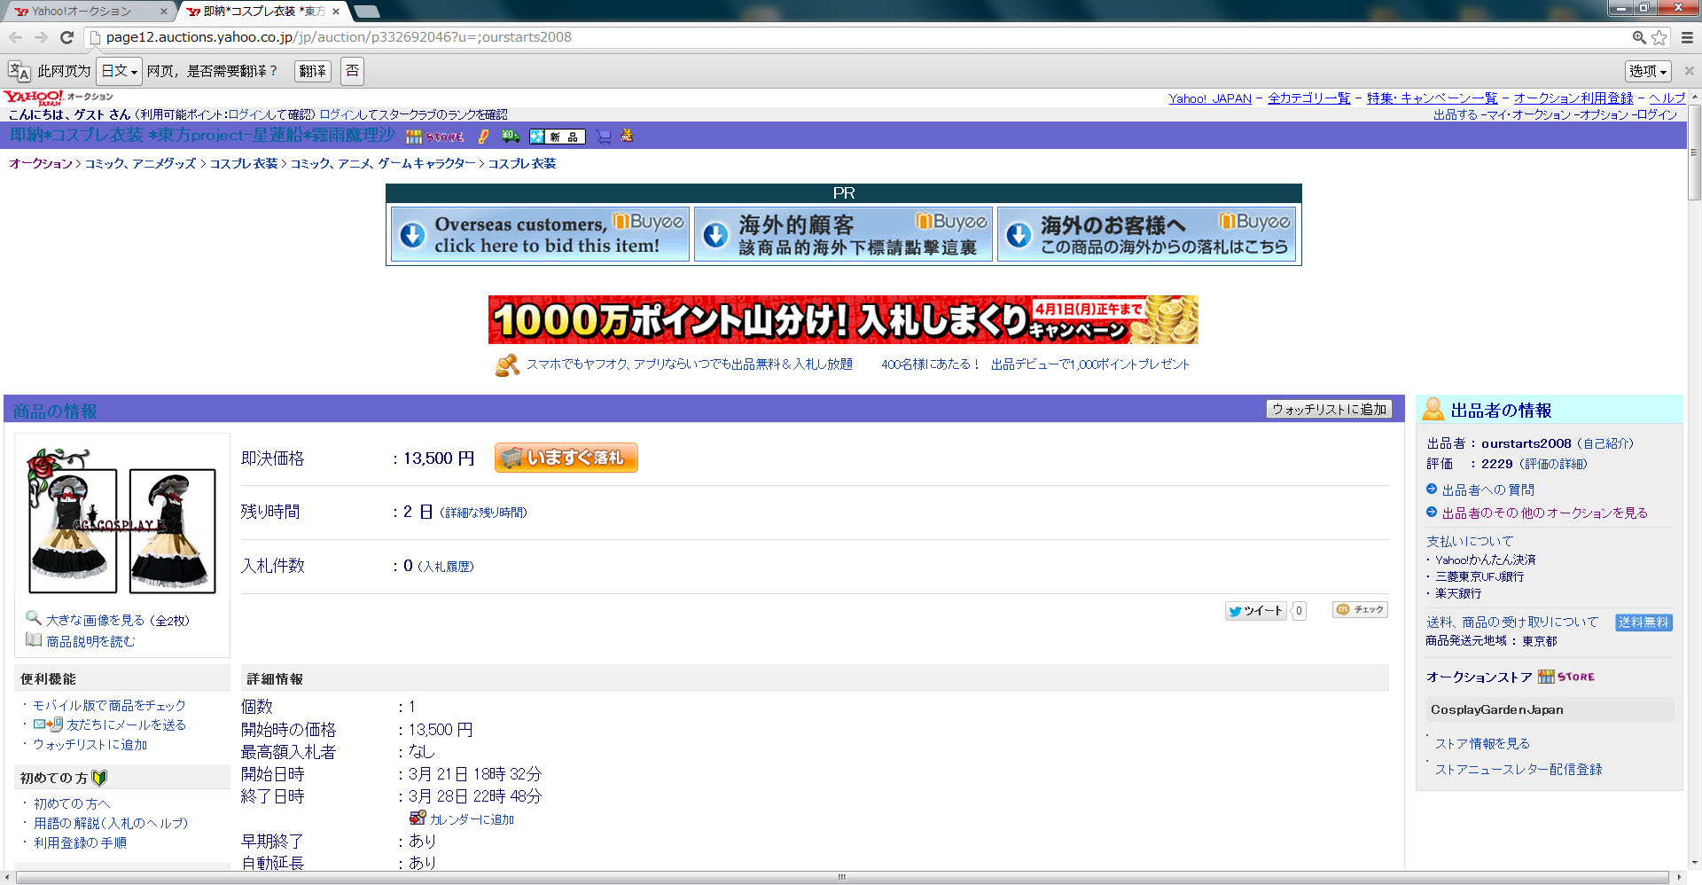The image size is (1702, 885).
Task: Open a new browser tab
Action: (366, 12)
